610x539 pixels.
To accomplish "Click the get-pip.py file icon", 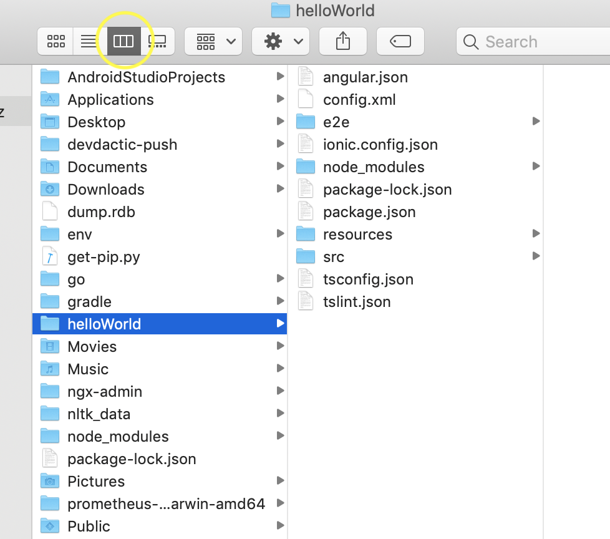I will point(50,256).
